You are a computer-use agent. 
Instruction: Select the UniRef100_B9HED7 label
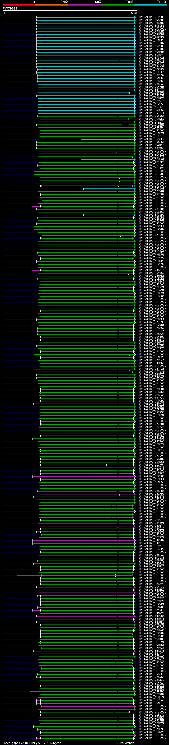click(151, 34)
